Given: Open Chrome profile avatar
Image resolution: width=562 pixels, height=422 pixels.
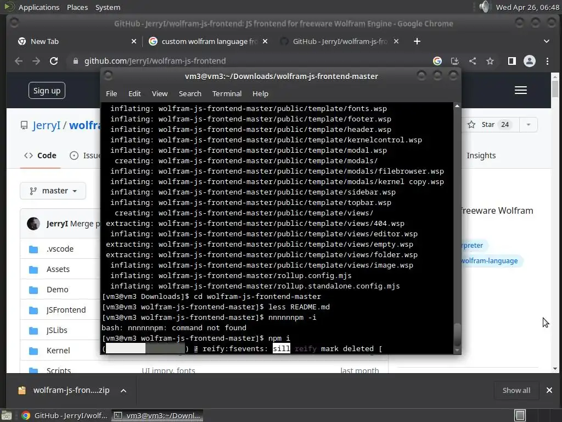Looking at the screenshot, I should coord(530,61).
